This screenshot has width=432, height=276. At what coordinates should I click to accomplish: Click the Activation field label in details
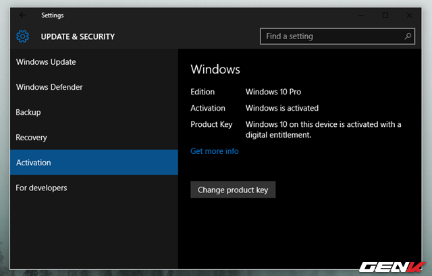[x=208, y=108]
